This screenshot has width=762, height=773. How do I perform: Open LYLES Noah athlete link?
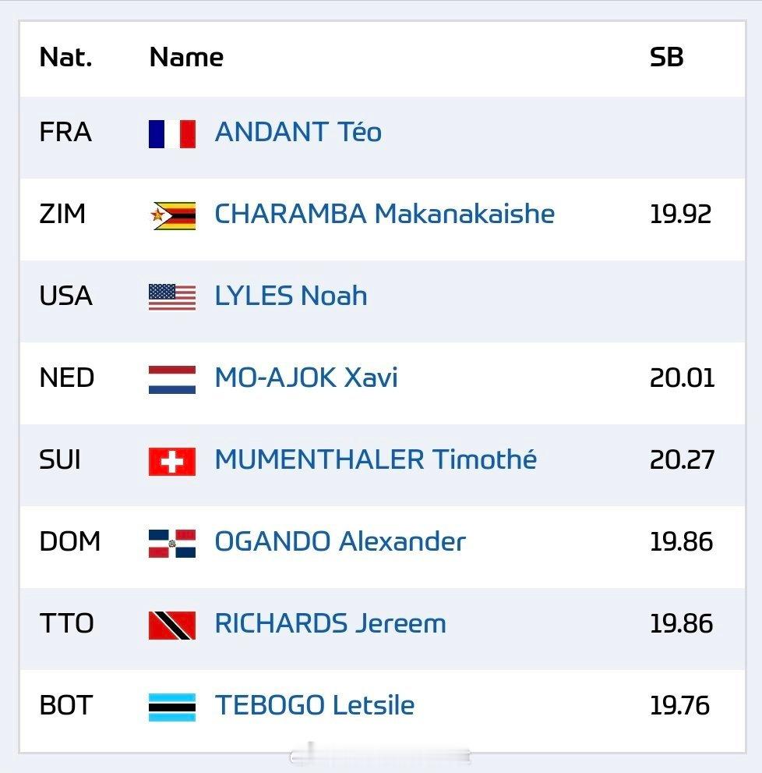pos(291,296)
